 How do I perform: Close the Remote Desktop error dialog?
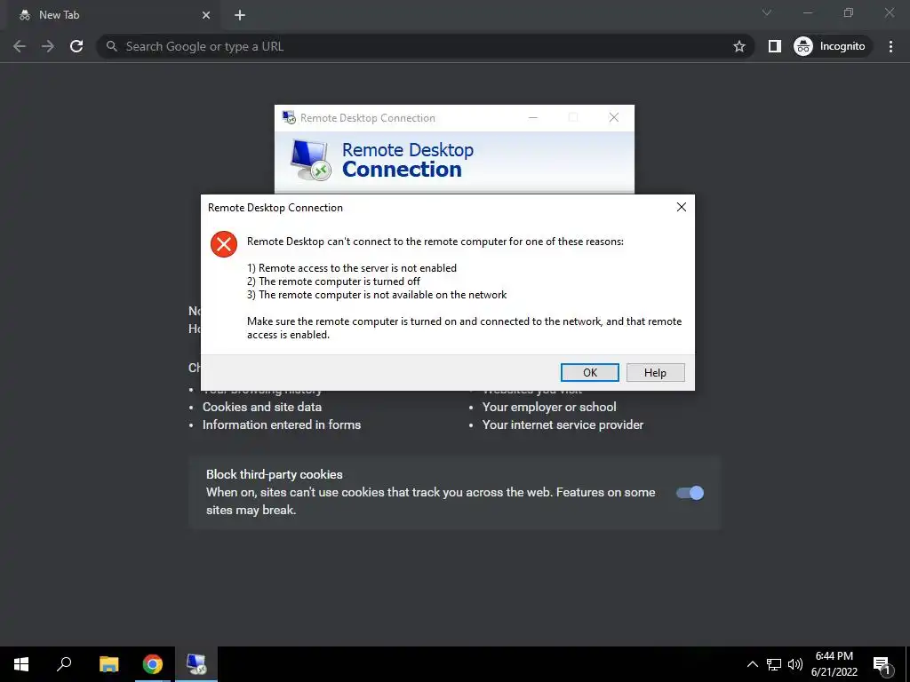coord(682,207)
